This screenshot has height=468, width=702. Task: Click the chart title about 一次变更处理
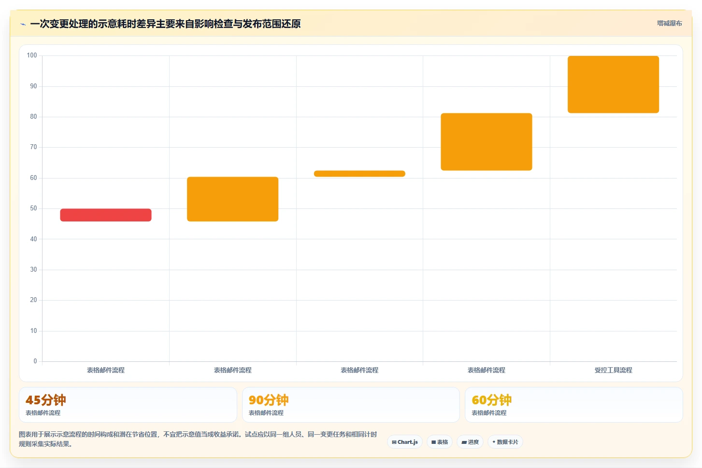tap(165, 24)
